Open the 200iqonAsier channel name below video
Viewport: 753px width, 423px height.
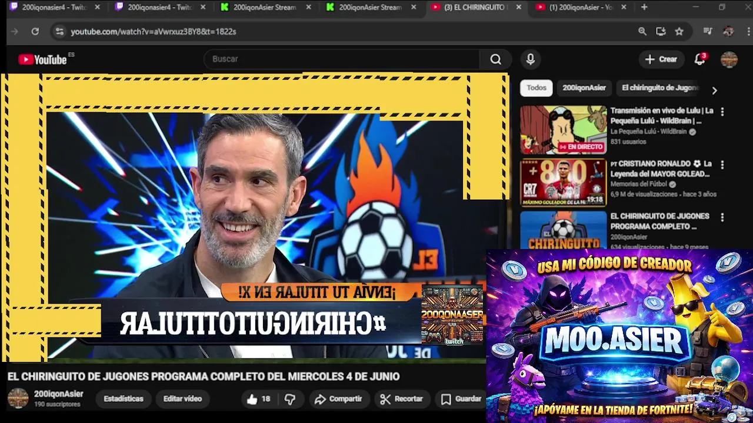point(59,394)
